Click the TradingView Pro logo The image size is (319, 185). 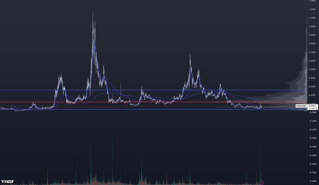coord(7,181)
